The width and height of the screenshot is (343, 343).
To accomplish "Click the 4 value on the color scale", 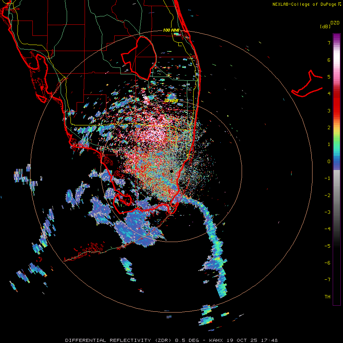I will pos(329,94).
